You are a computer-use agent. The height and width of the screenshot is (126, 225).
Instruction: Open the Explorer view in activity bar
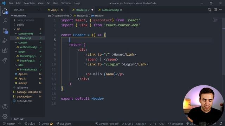pos(5,11)
